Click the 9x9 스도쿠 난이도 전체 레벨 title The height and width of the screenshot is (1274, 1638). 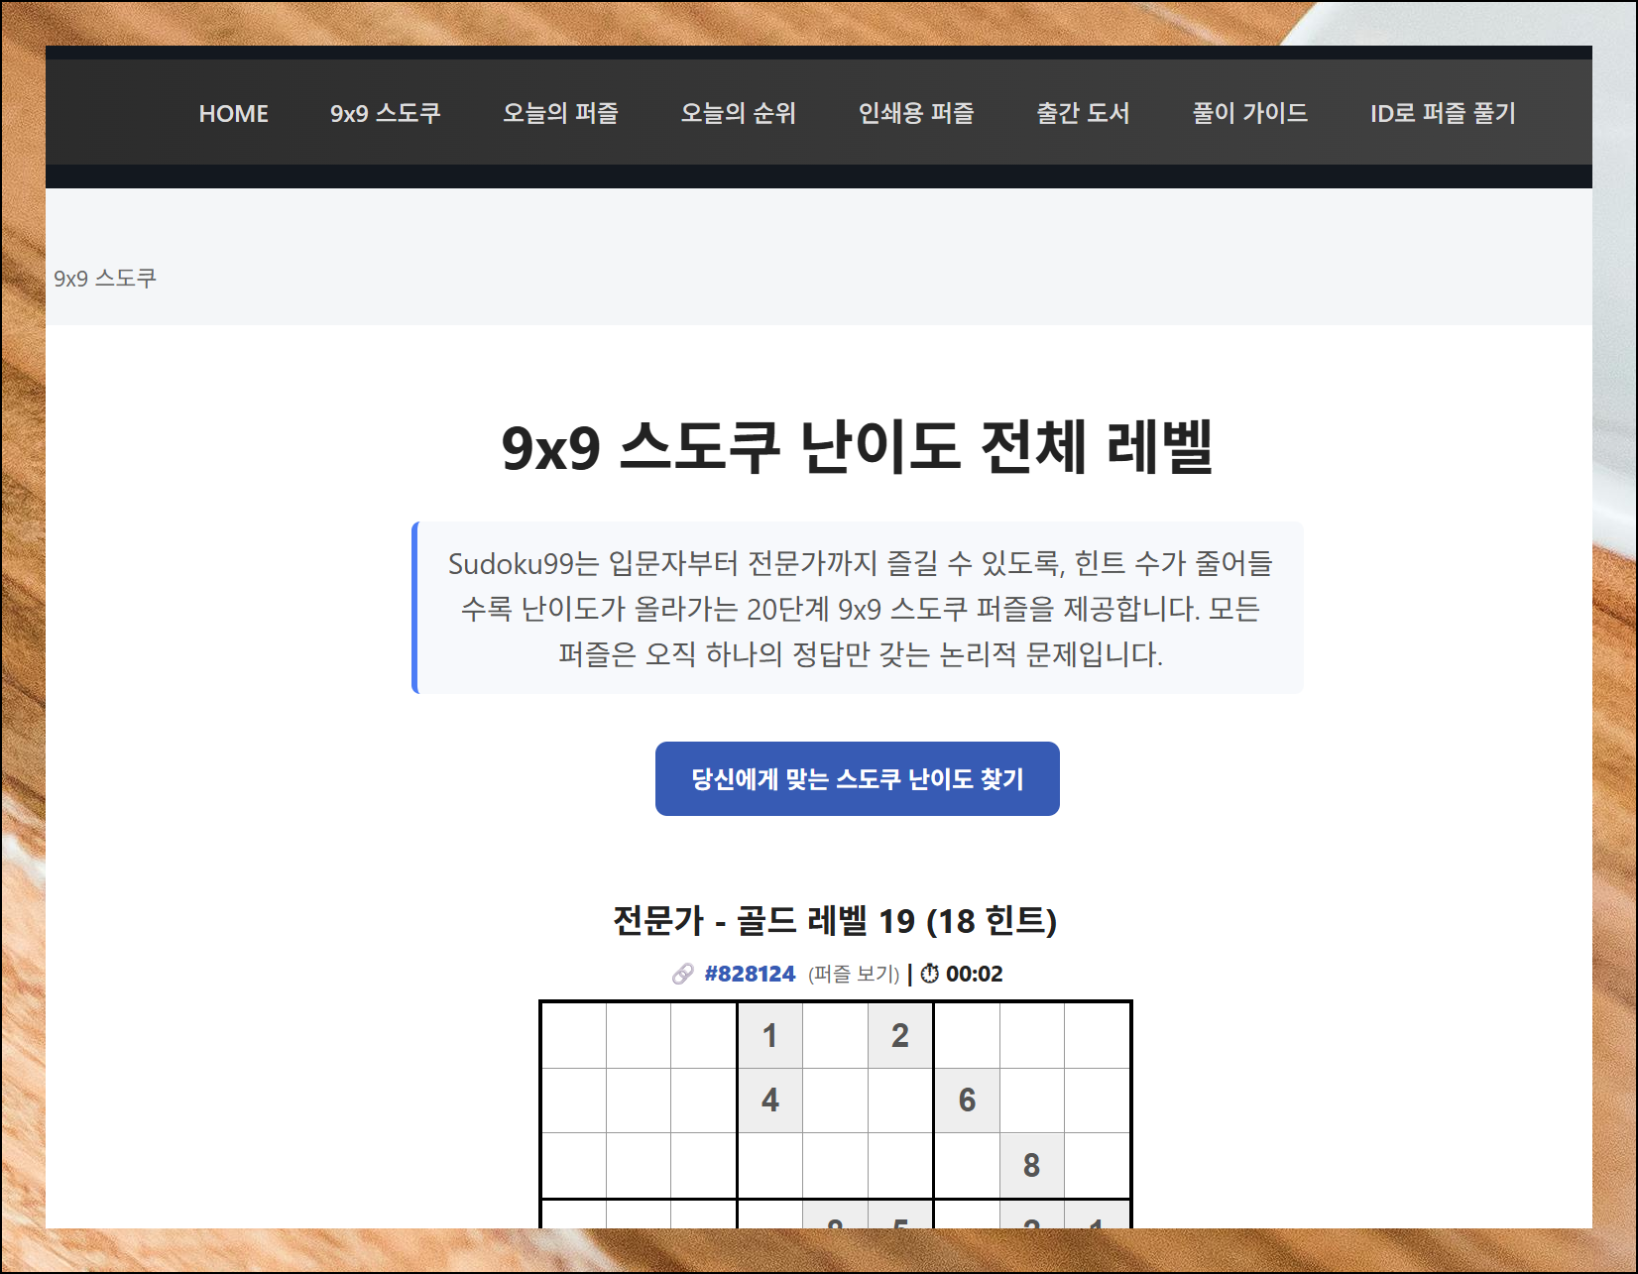858,447
